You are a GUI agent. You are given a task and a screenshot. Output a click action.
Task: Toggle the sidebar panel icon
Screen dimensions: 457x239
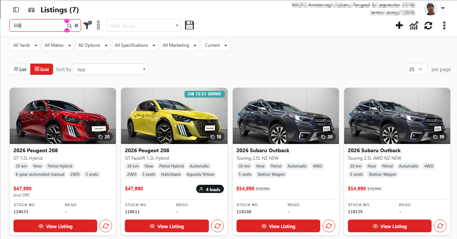[x=16, y=10]
